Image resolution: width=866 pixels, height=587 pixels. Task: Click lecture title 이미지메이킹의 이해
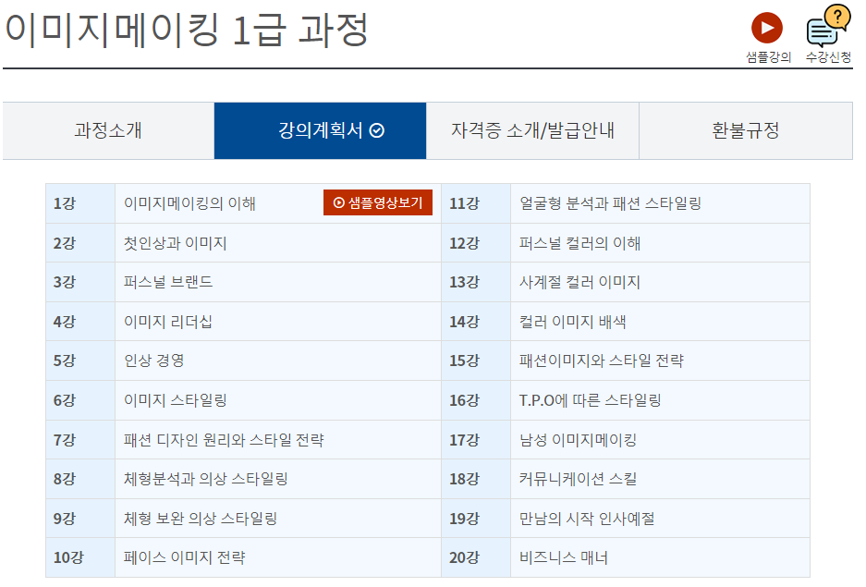pos(189,203)
